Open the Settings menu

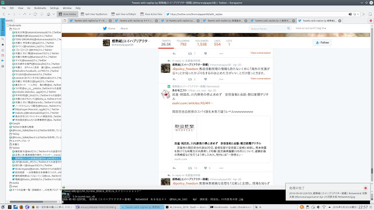pyautogui.click(x=54, y=8)
